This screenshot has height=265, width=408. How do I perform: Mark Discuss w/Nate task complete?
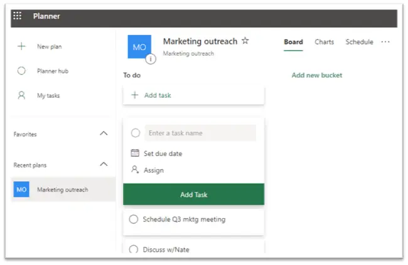[x=134, y=249]
